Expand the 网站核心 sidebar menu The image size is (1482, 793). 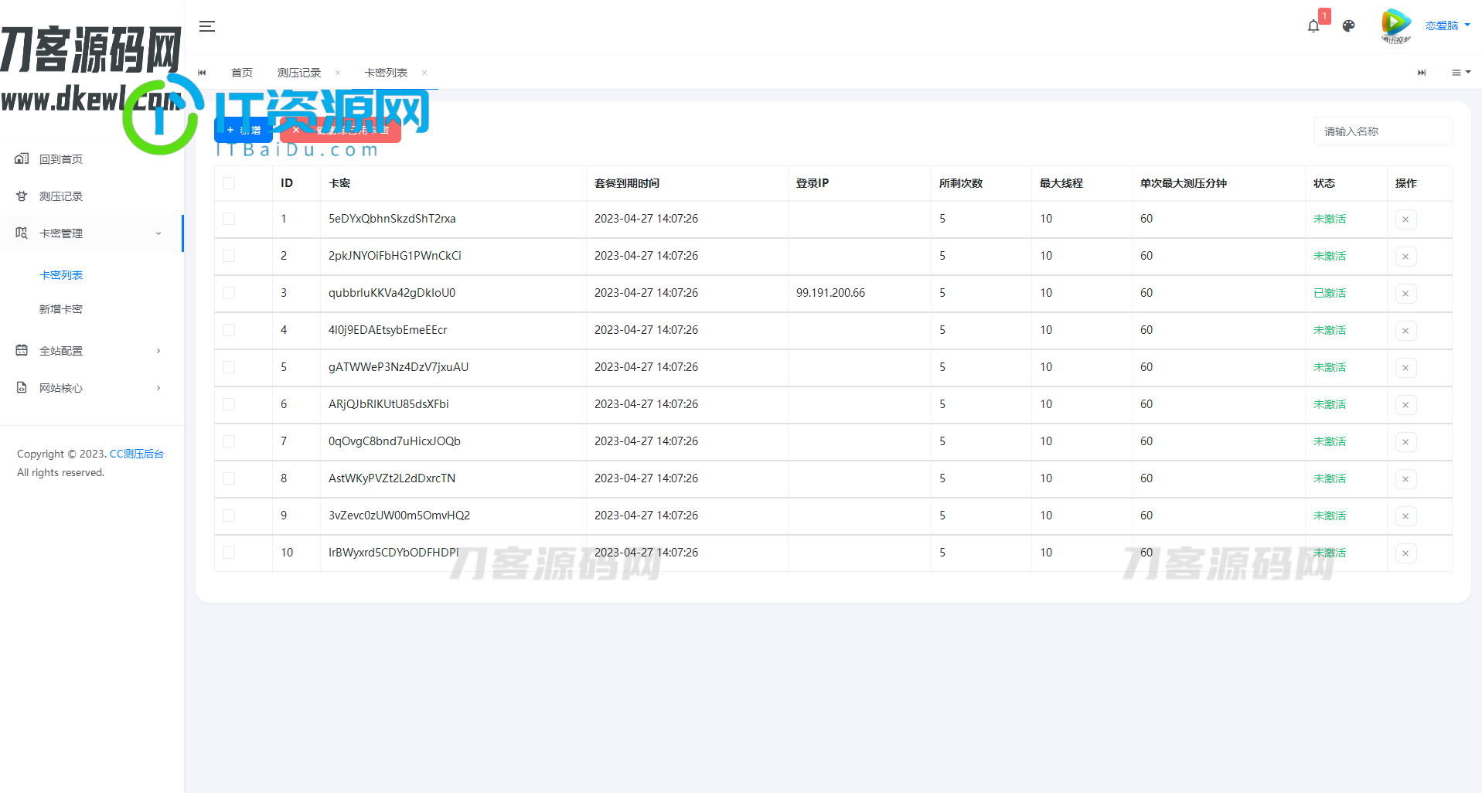pos(91,388)
